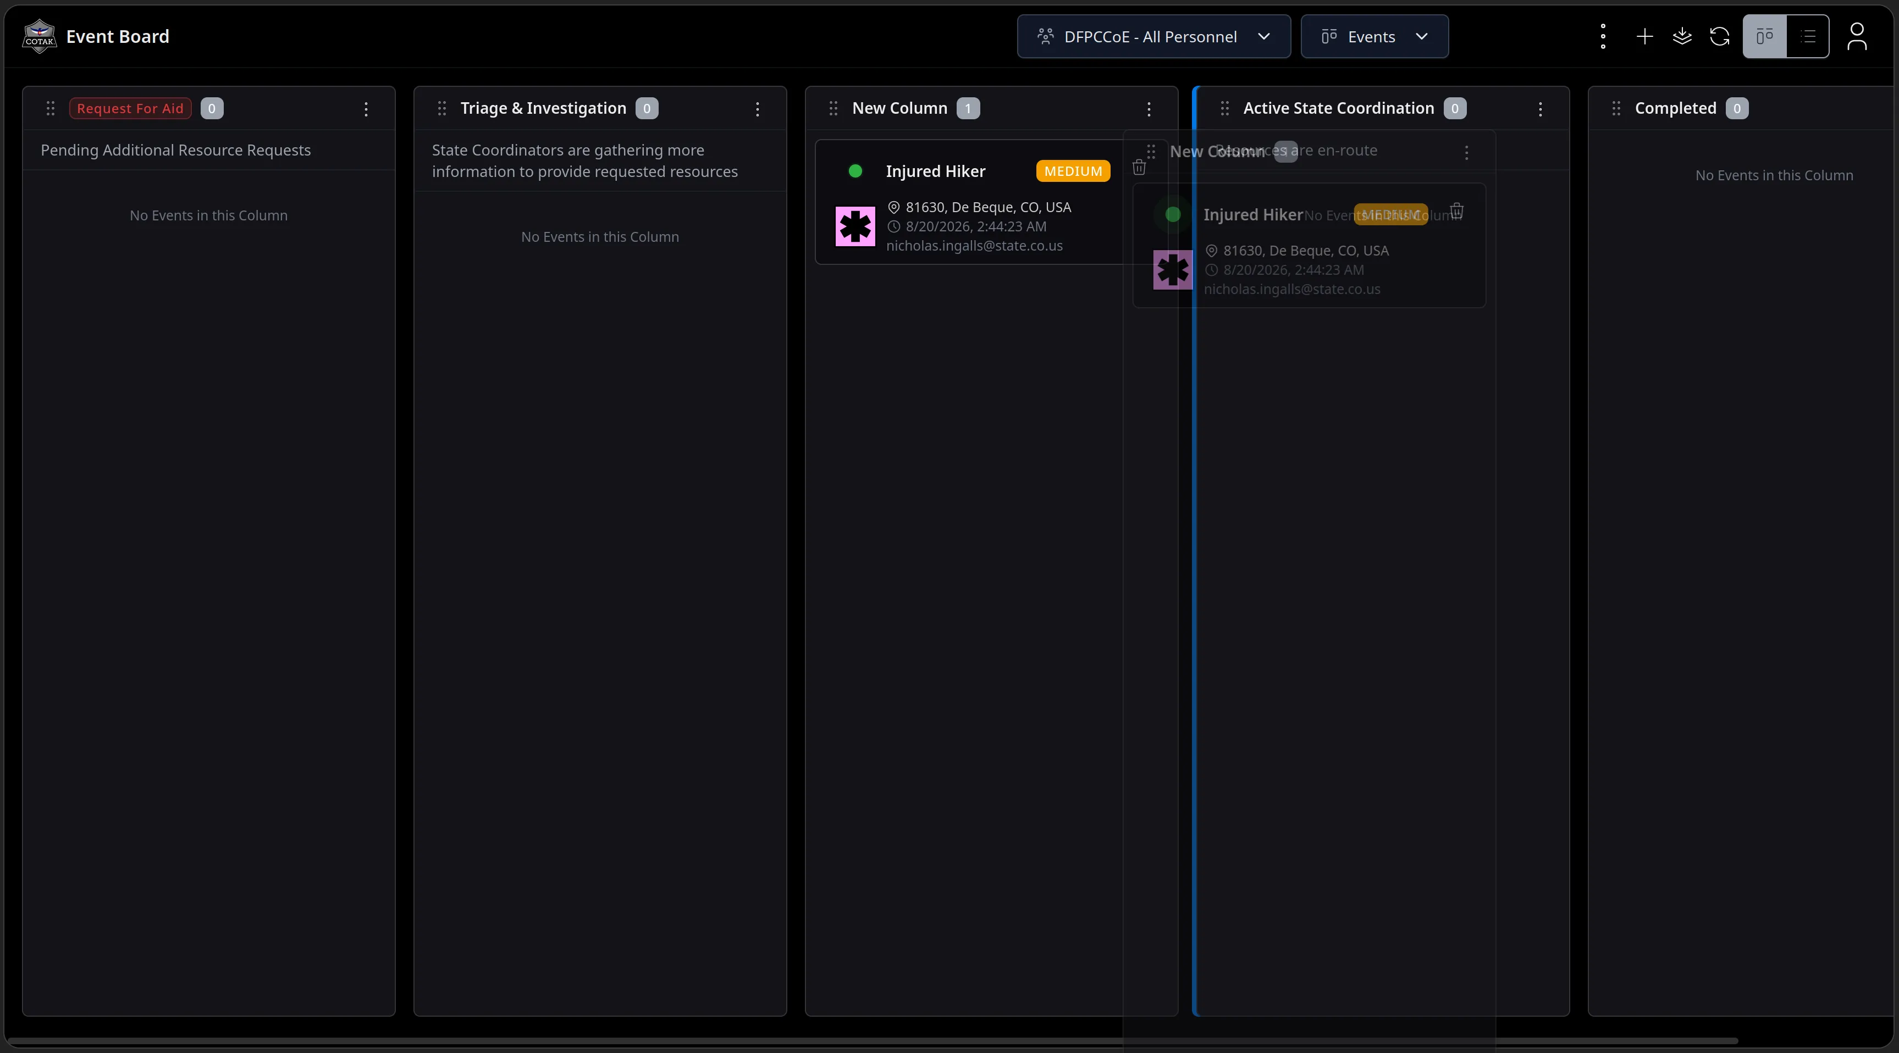Click the Injured Hiker medical star thumbnail
The height and width of the screenshot is (1053, 1899).
[855, 226]
